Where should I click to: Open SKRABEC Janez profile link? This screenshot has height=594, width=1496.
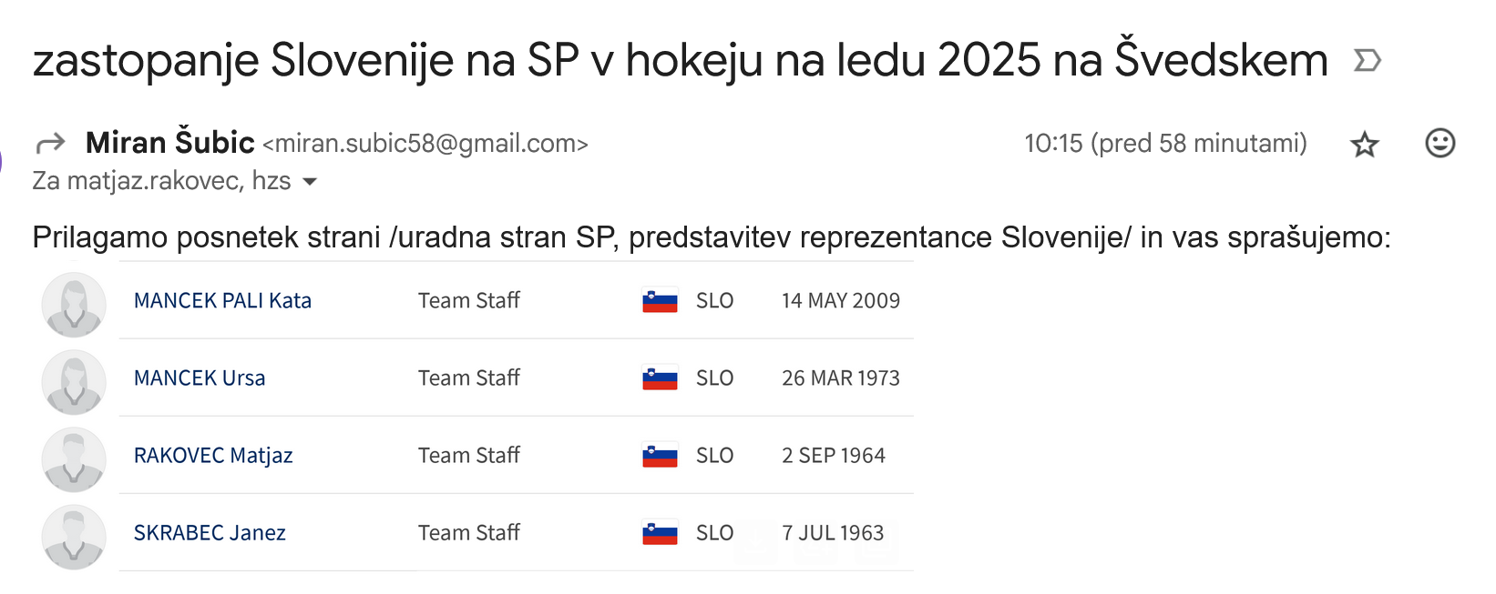coord(210,532)
